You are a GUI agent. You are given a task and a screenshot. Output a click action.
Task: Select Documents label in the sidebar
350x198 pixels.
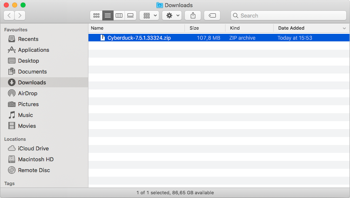[32, 71]
